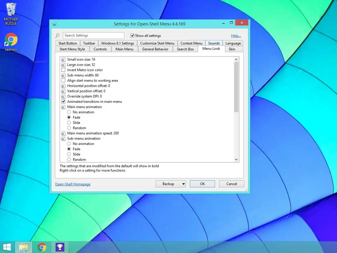The image size is (337, 253).
Task: Select the Override system DPI: 0 setting
Action: pos(85,96)
